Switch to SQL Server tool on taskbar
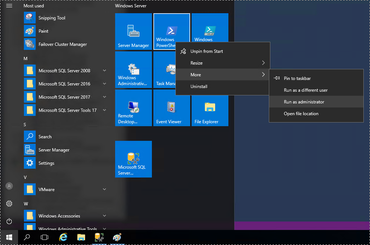Screen dimensions: 370x245 pos(99,237)
